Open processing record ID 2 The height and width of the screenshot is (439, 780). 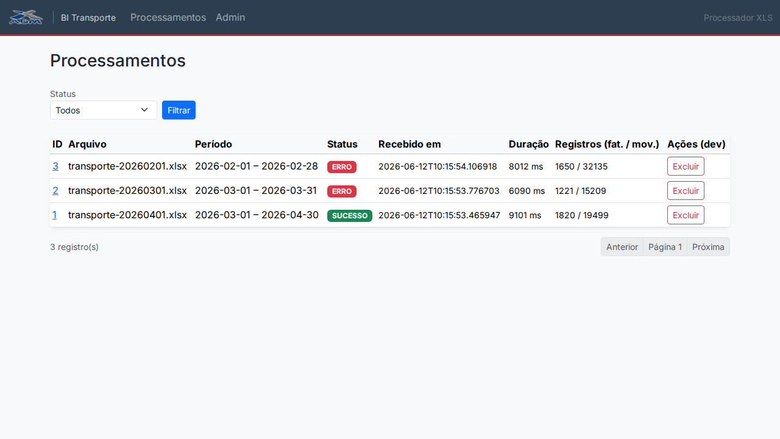click(x=55, y=190)
